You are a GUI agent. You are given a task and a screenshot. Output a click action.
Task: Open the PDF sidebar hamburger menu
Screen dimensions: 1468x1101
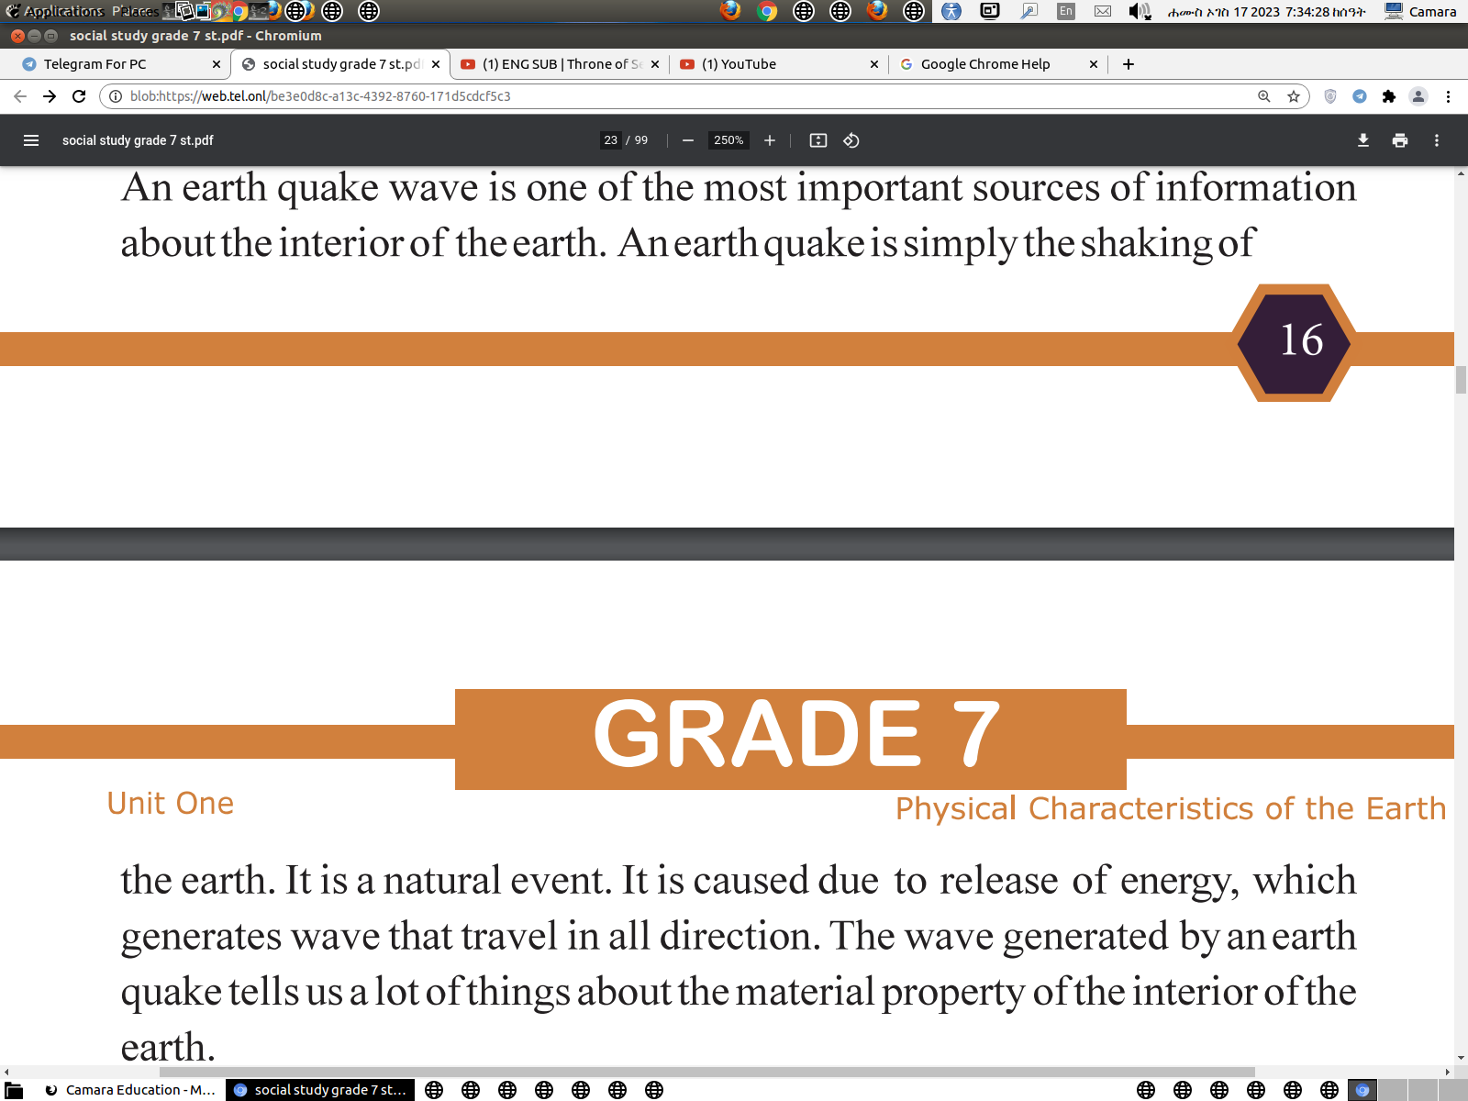pos(31,140)
